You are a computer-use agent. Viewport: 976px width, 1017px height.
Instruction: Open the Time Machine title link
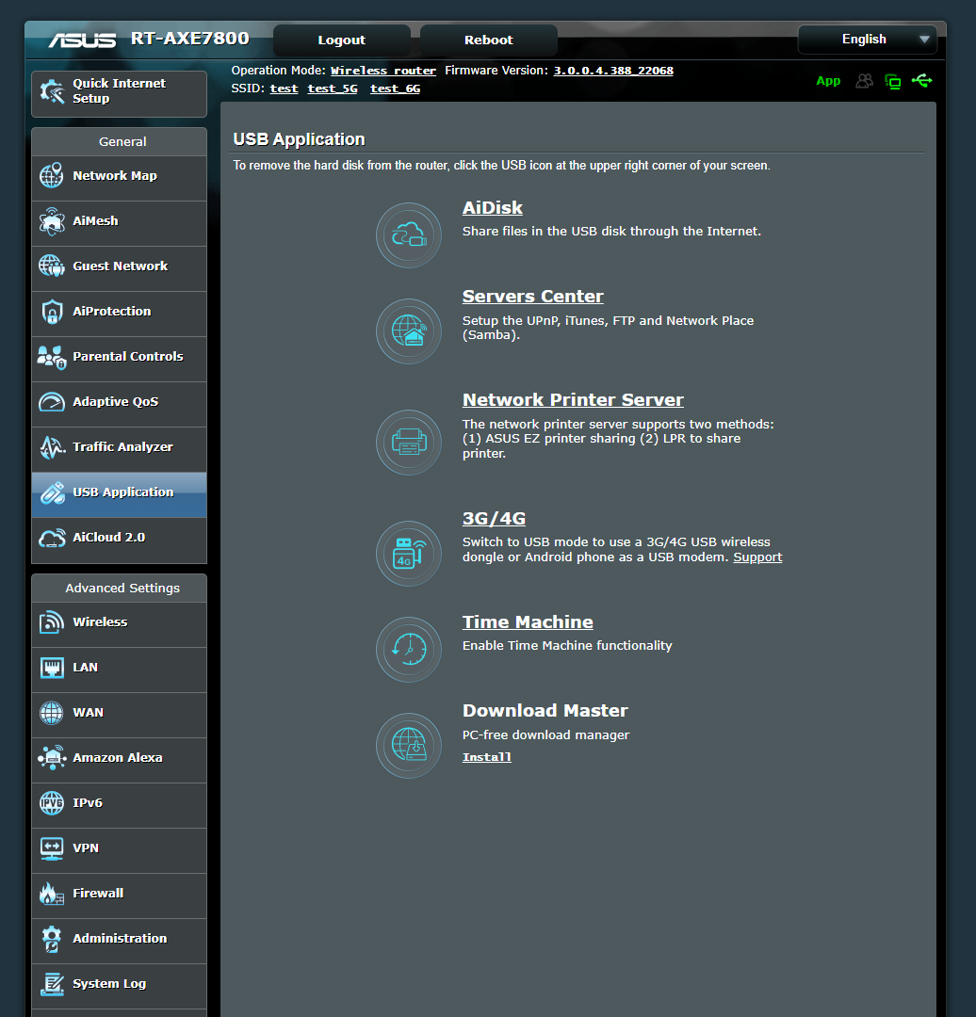(x=528, y=622)
